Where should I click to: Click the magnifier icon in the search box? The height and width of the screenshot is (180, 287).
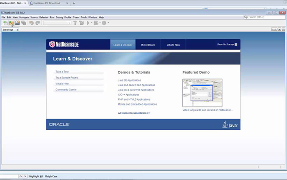246,17
